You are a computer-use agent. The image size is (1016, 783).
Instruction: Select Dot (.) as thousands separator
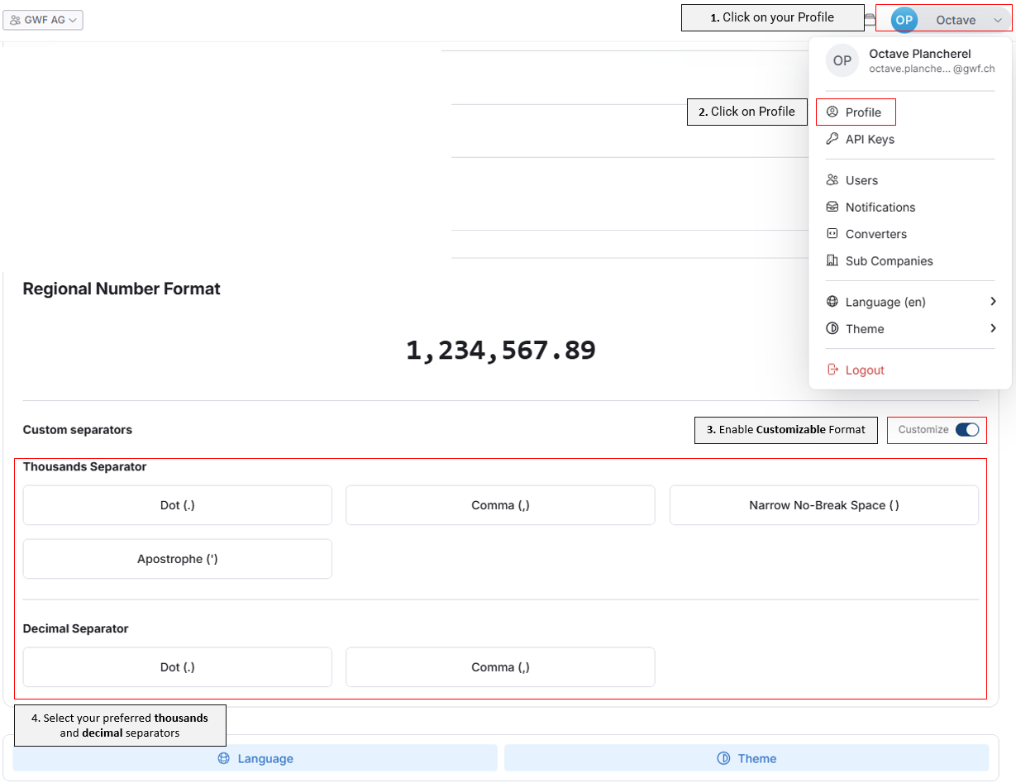point(178,505)
